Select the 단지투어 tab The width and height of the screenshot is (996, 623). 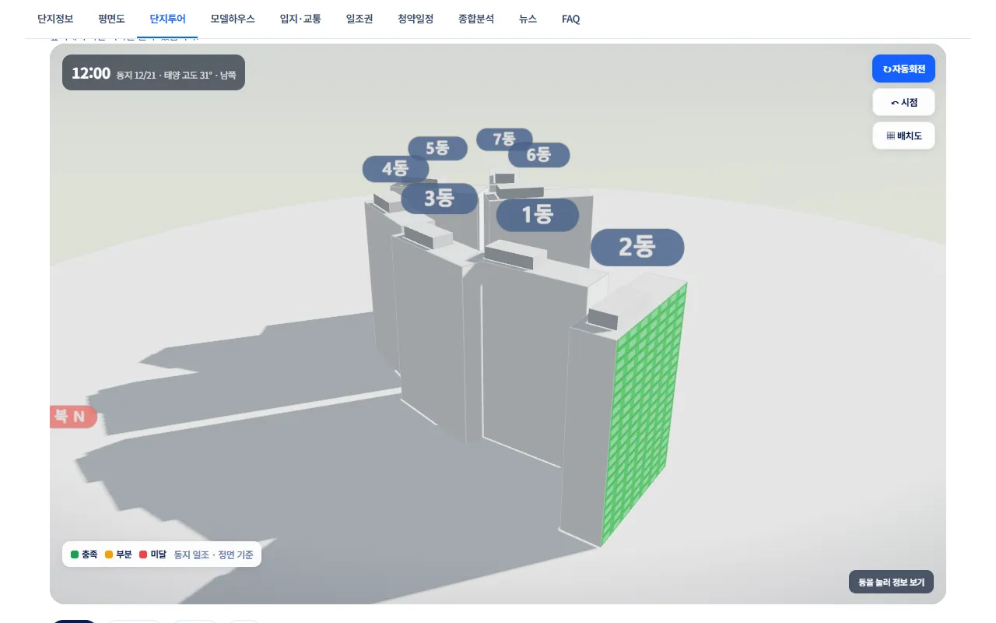click(x=167, y=19)
